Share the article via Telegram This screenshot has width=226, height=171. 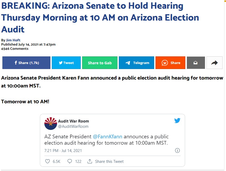[x=136, y=63]
